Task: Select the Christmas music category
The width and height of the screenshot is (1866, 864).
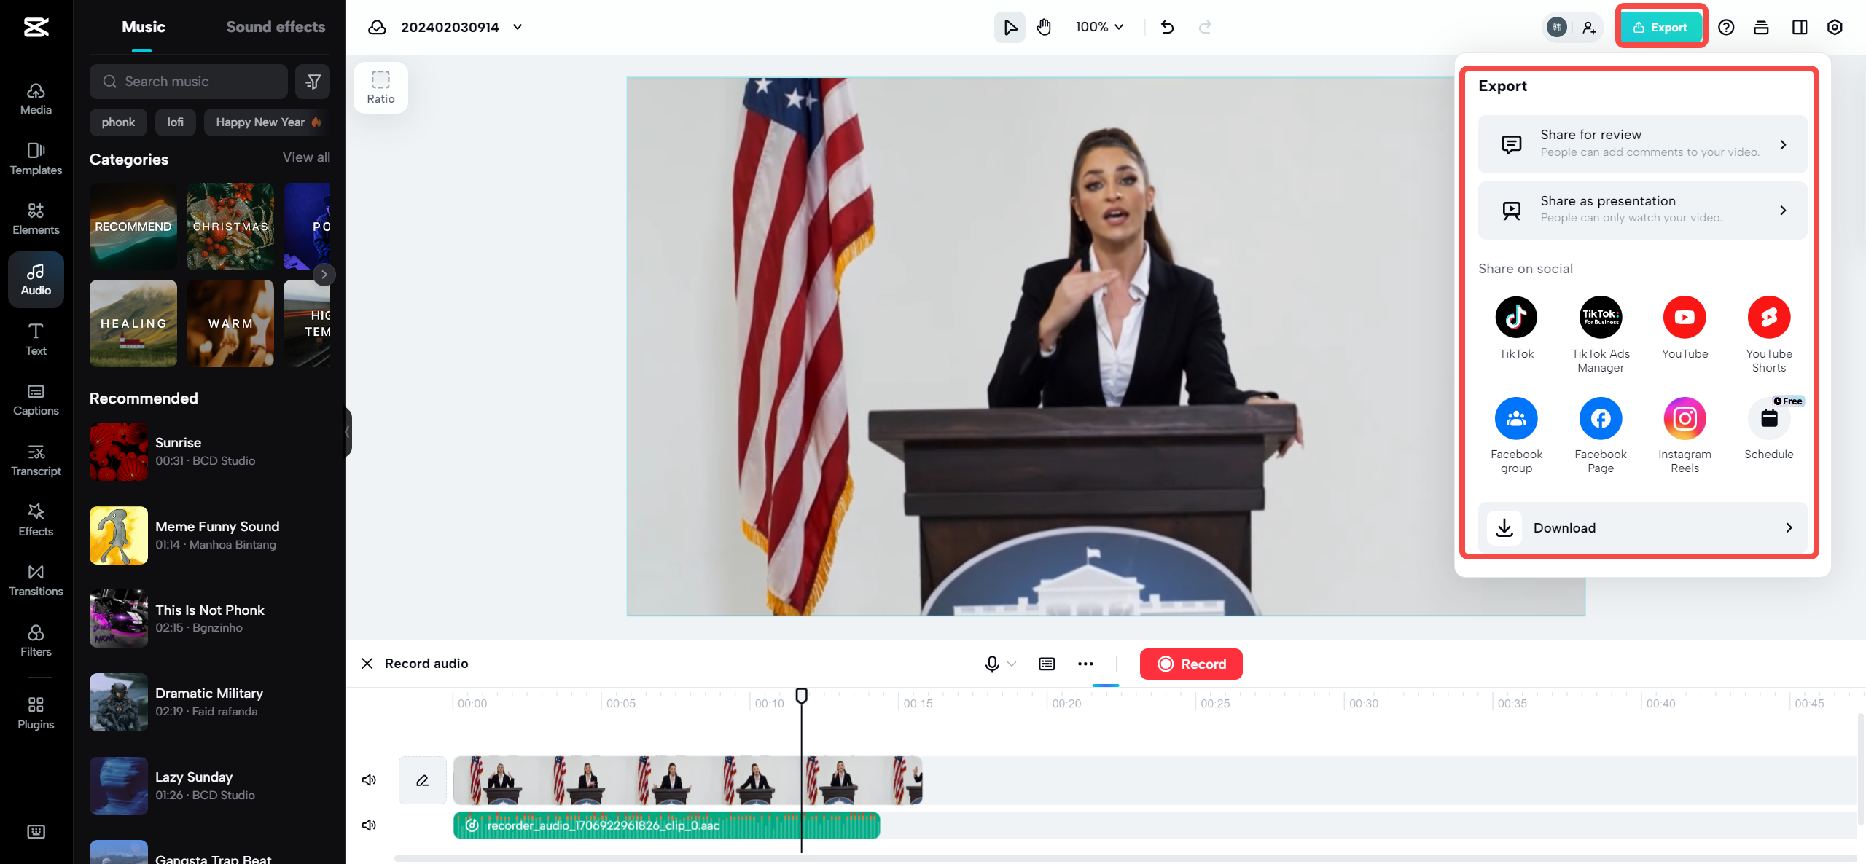Action: [230, 227]
